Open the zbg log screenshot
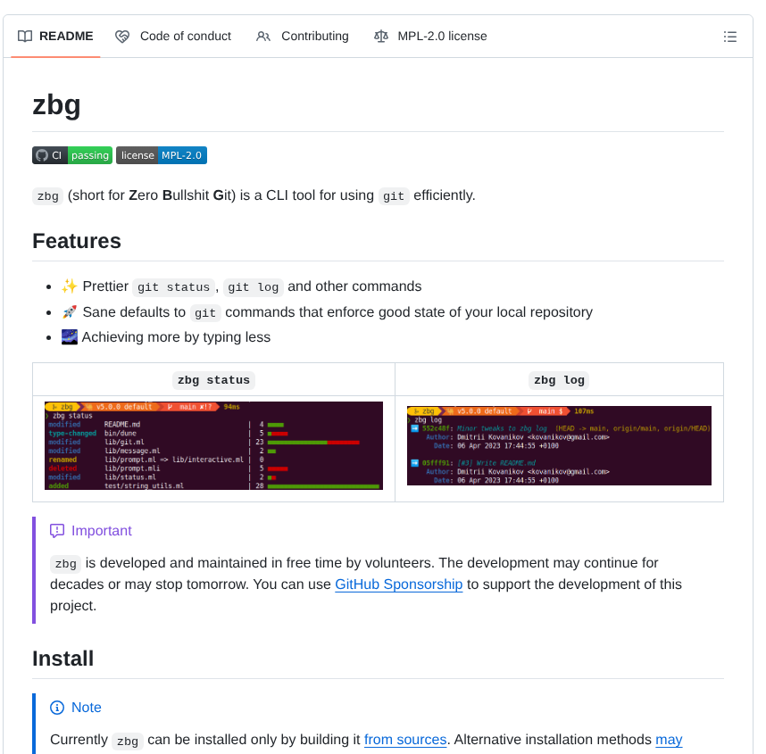Viewport: 766px width, 754px height. tap(559, 445)
